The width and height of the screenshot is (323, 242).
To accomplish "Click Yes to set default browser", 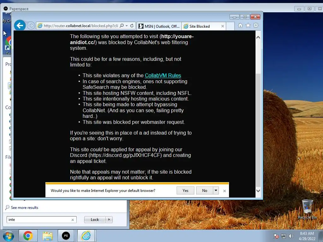I will coord(185,191).
